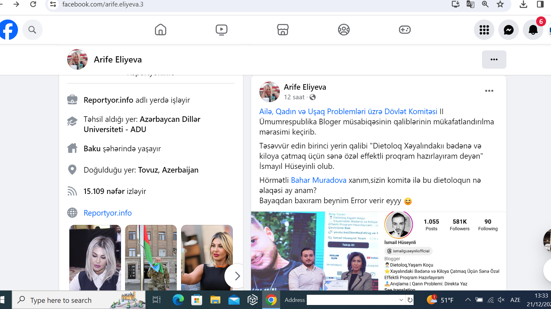Open browser zoom magnifier icon
This screenshot has height=309, width=551.
pyautogui.click(x=485, y=4)
